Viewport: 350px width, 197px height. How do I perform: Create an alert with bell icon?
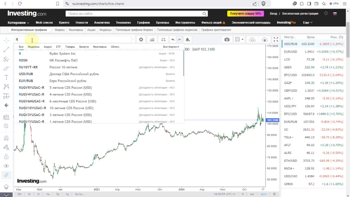point(188,40)
